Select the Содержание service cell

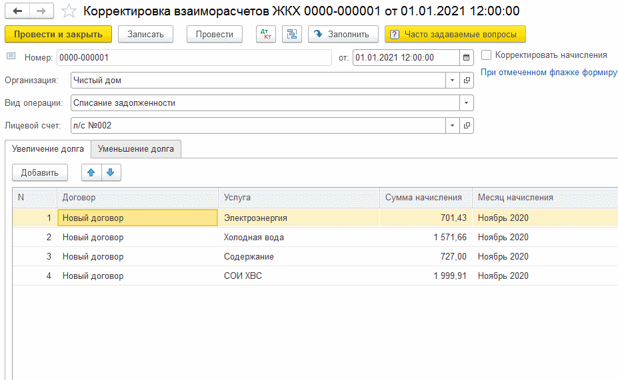299,256
